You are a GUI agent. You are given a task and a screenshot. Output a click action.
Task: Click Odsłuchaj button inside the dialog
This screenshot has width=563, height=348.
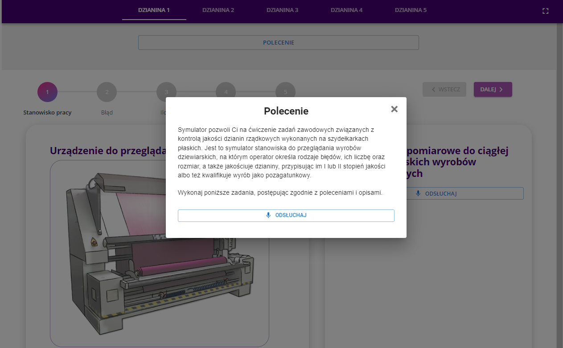286,215
